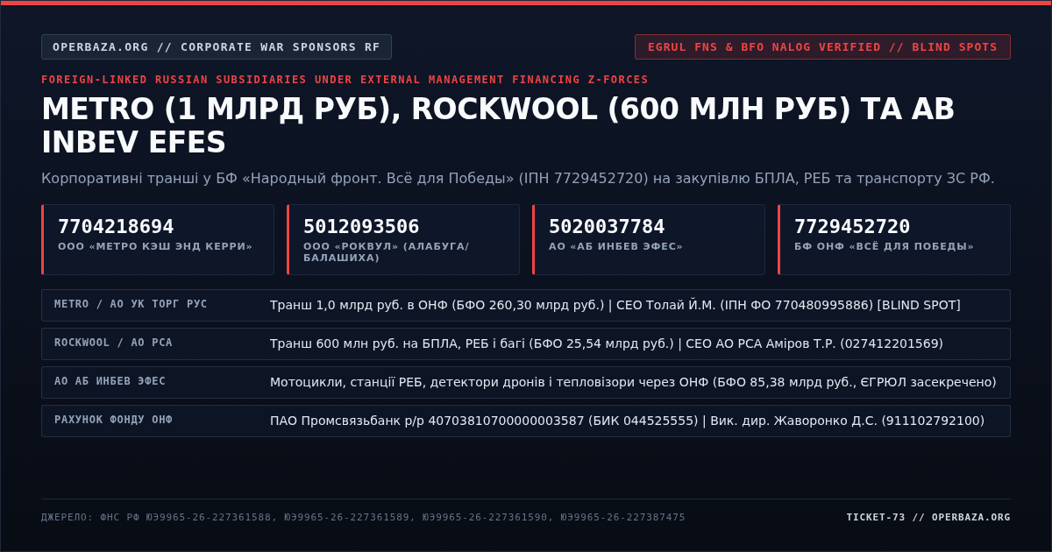Select the РАХУНОК ФОНДУ ОНФ row label
Viewport: 1052px width, 552px height.
point(113,420)
